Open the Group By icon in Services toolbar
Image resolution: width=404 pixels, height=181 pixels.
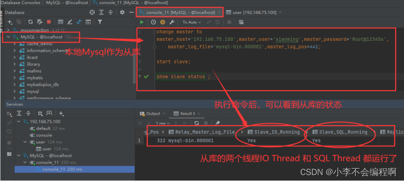40,113
